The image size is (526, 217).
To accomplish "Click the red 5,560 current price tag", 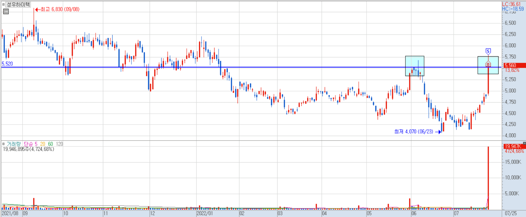I will point(514,65).
